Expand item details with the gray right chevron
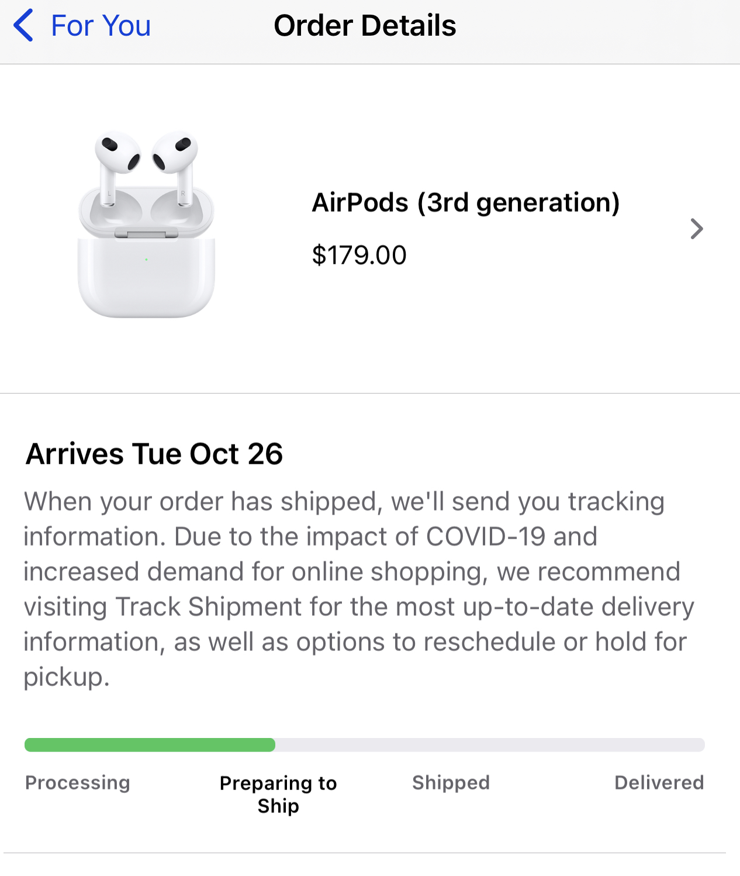 click(x=696, y=229)
